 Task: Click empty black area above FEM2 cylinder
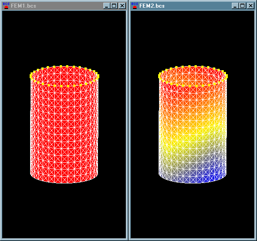(x=193, y=38)
